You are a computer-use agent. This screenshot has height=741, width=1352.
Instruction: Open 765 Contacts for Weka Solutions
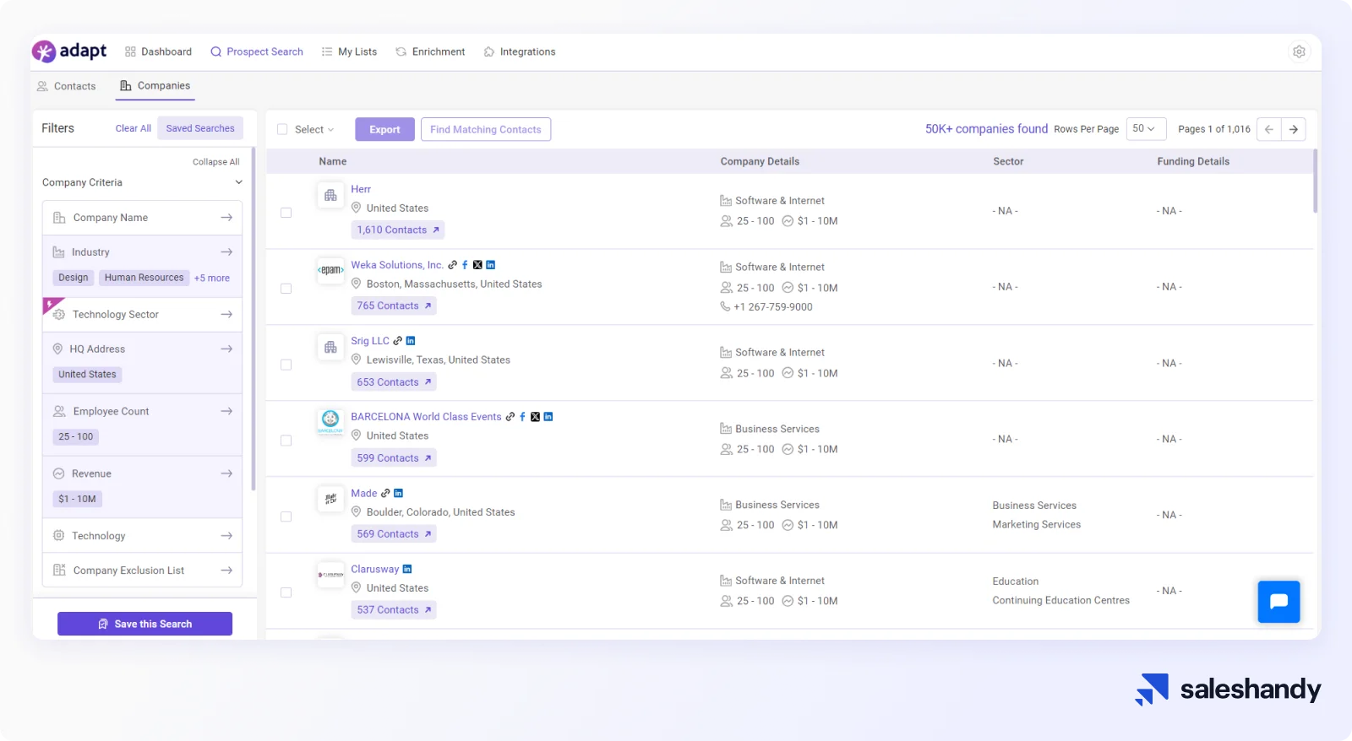click(x=394, y=306)
